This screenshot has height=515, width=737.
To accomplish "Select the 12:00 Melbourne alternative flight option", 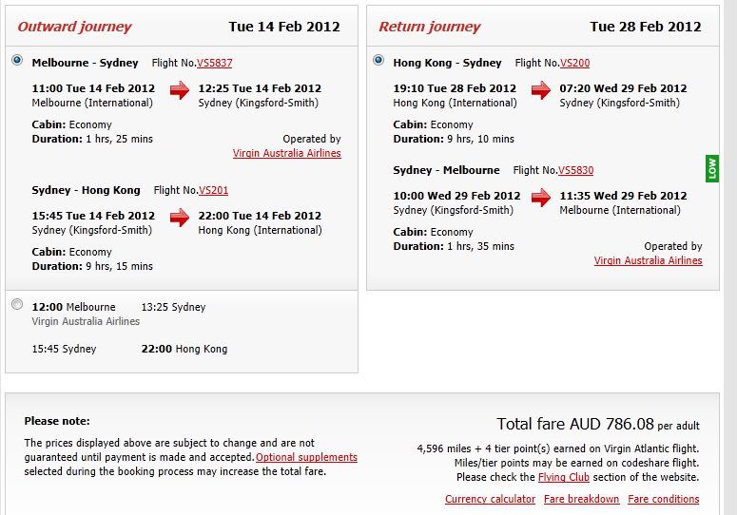I will [x=17, y=304].
